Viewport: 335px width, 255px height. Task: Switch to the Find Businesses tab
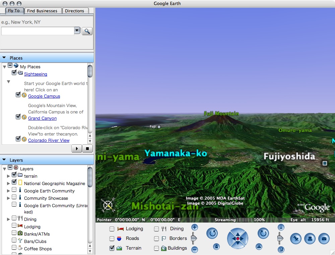pos(42,11)
